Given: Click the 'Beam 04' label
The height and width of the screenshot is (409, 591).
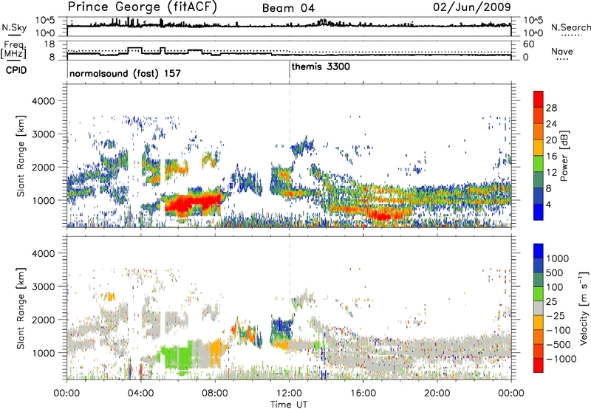Looking at the screenshot, I should 288,8.
